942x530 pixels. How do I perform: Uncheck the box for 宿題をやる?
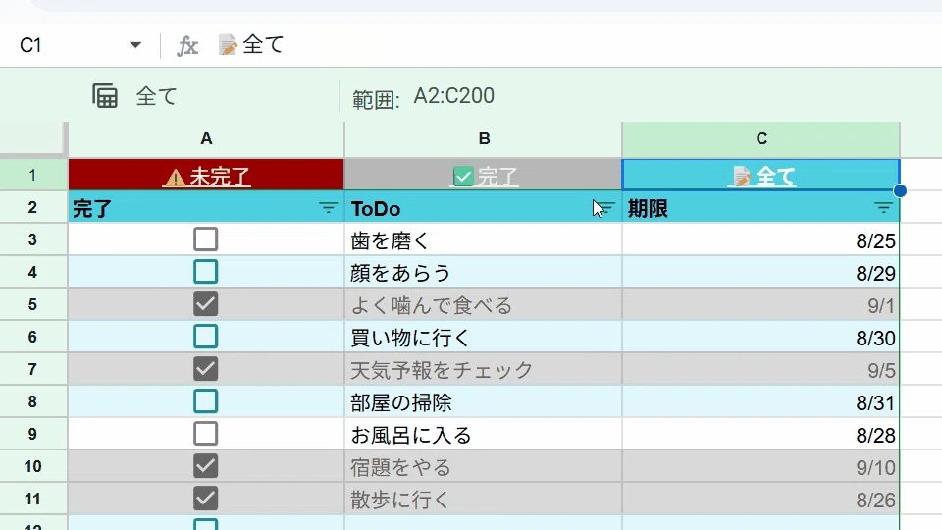pos(205,466)
